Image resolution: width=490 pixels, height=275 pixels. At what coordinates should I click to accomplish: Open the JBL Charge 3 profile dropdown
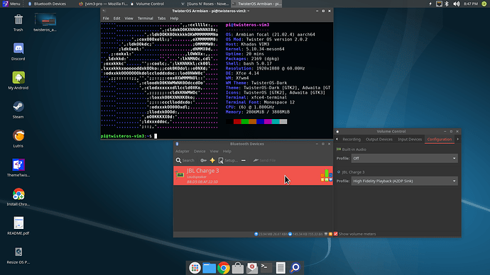(404, 181)
